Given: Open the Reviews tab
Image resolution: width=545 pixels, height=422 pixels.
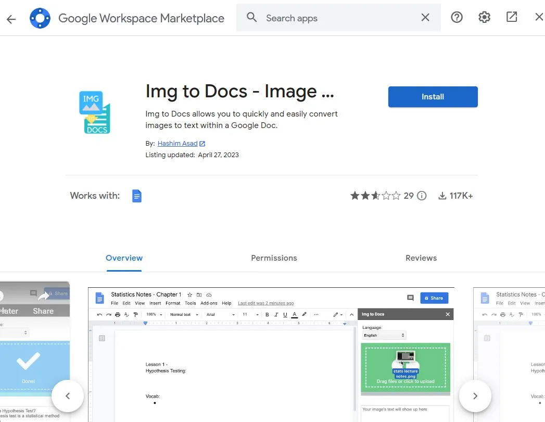Looking at the screenshot, I should point(421,258).
